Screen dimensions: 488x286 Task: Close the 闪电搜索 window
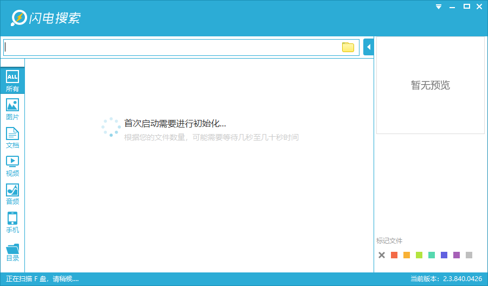tap(479, 7)
